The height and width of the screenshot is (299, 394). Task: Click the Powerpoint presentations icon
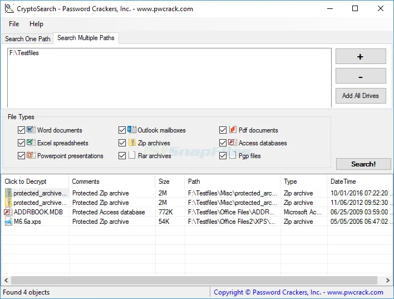(31, 155)
